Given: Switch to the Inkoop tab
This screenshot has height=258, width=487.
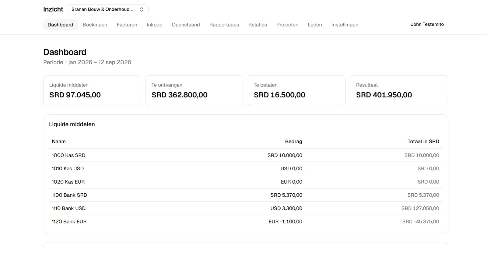Looking at the screenshot, I should coord(154,25).
